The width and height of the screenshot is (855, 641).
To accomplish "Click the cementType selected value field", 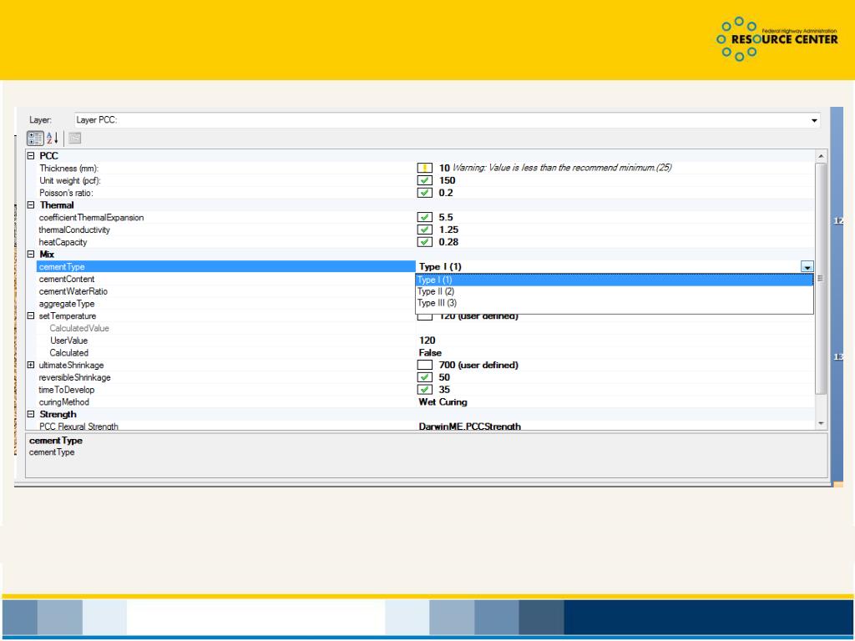I will coord(609,266).
